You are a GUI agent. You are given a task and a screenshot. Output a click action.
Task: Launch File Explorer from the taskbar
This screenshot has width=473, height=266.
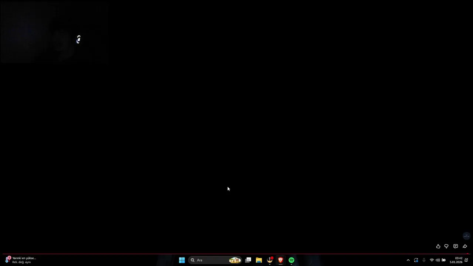click(x=259, y=260)
